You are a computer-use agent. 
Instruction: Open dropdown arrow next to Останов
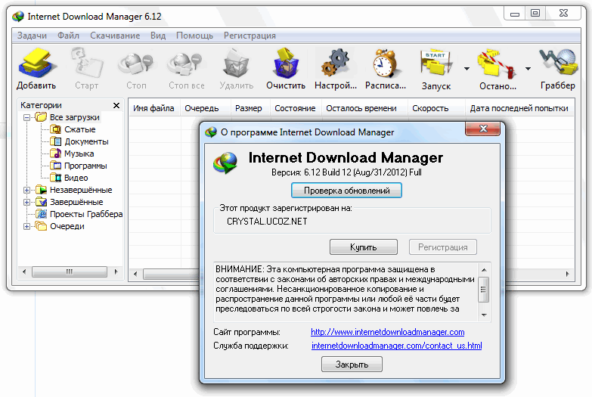click(x=528, y=69)
